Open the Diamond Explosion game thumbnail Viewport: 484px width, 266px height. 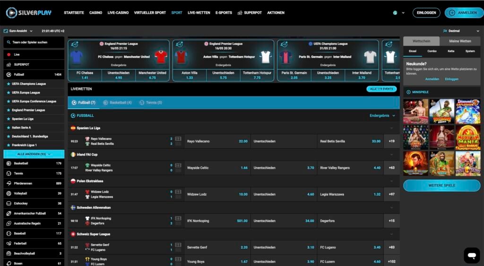pyautogui.click(x=468, y=112)
